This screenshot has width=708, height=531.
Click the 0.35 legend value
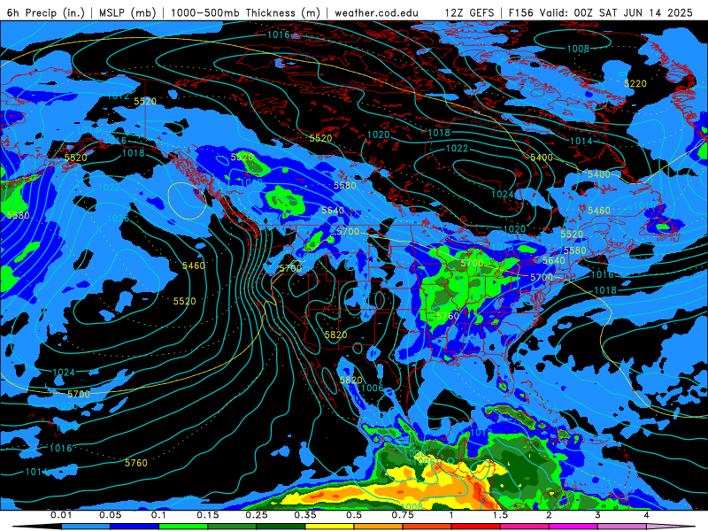(305, 515)
